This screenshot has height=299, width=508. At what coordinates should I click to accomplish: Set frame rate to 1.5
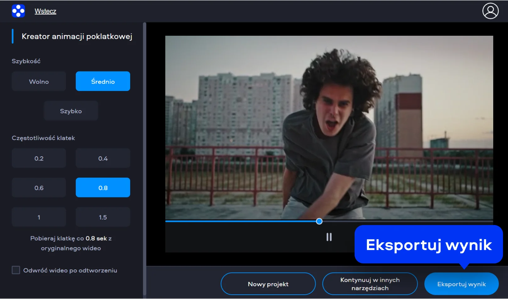click(103, 217)
